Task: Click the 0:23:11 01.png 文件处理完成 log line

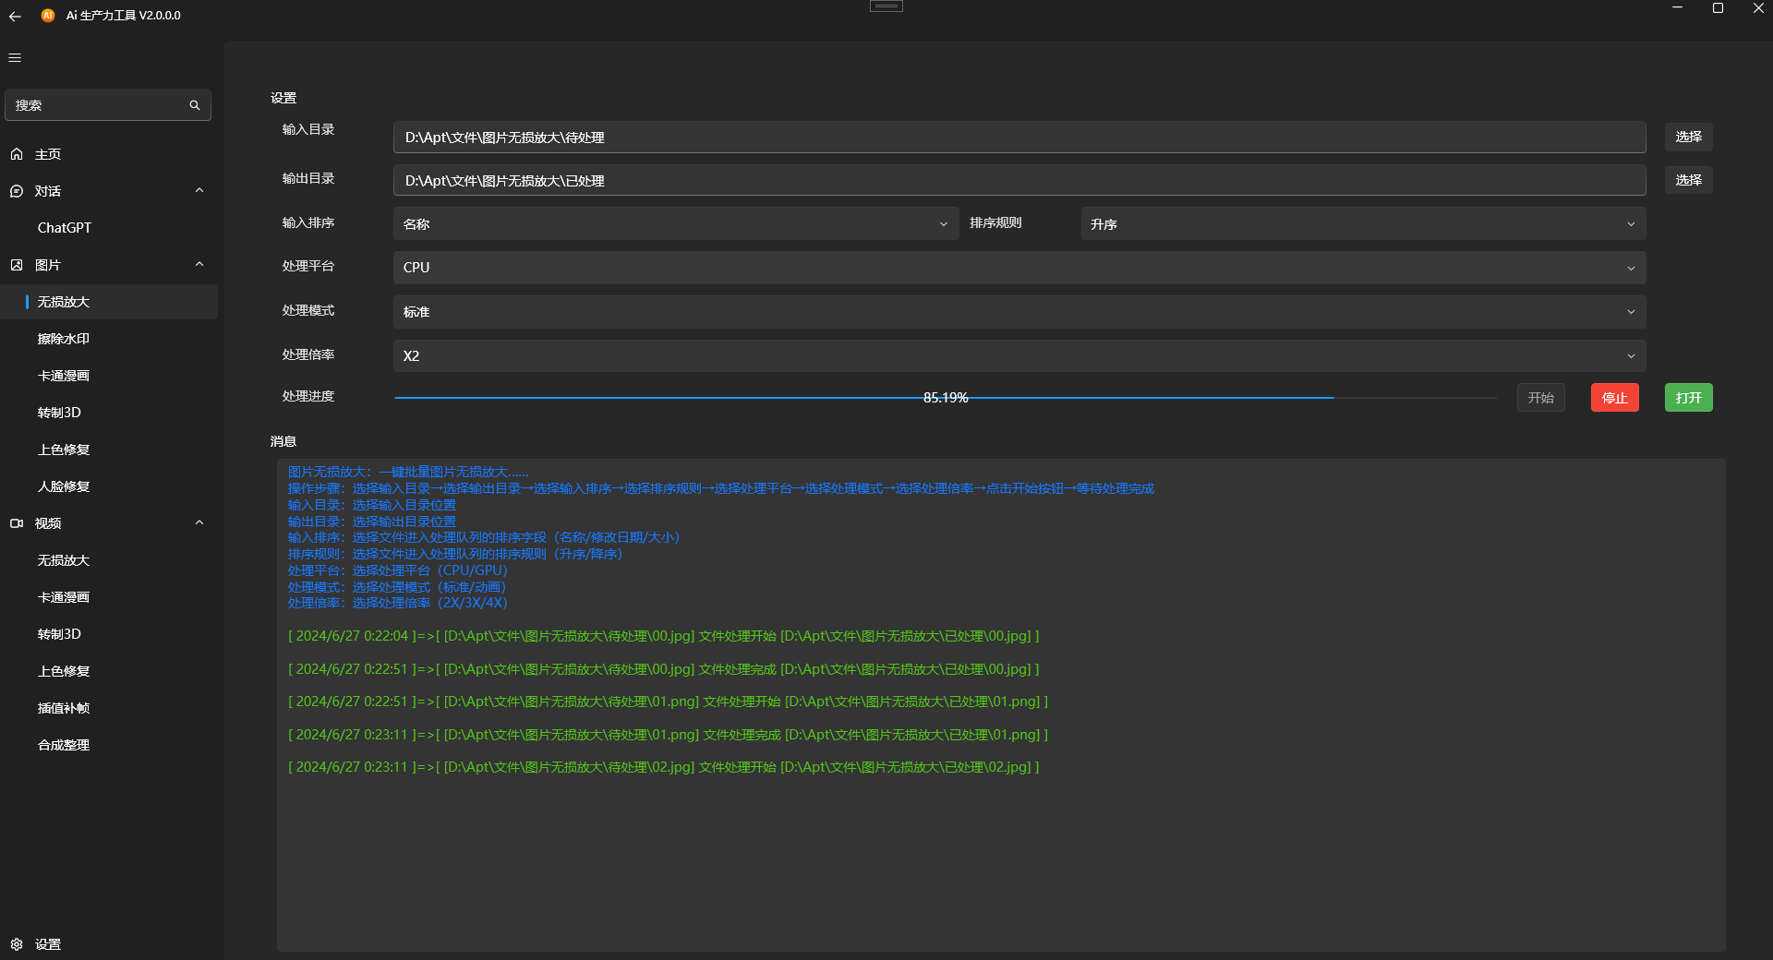Action: point(668,735)
